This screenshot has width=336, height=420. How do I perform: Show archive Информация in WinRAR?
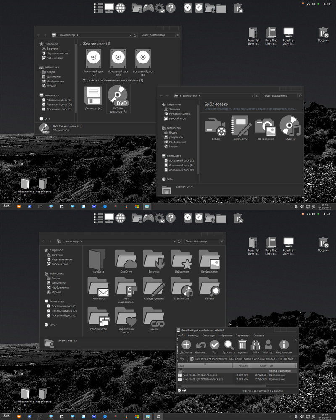tap(283, 345)
